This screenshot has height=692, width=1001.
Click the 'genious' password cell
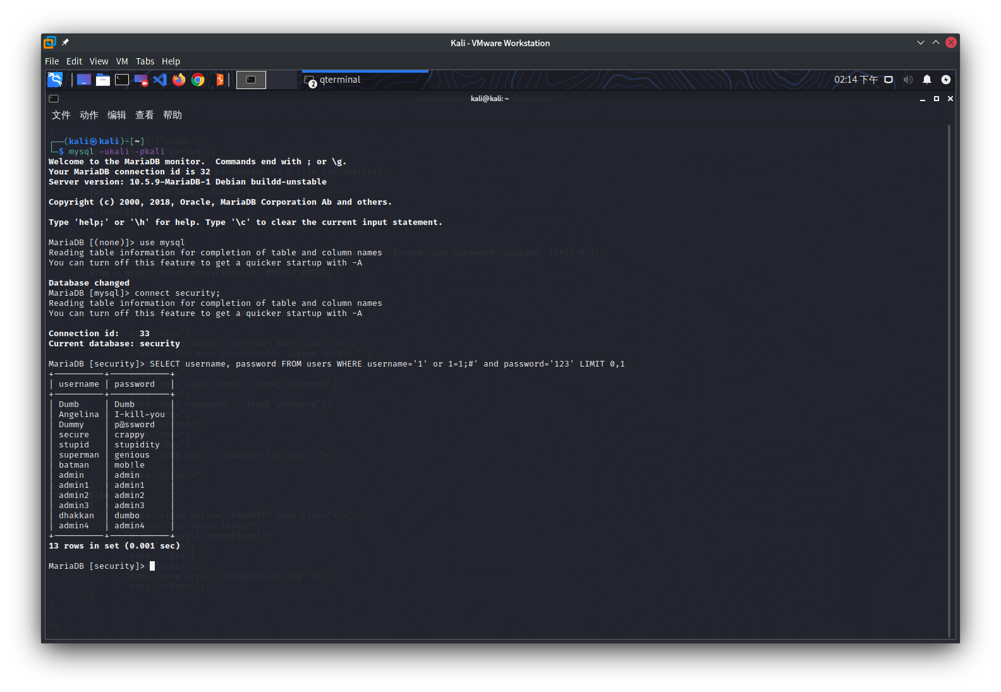132,455
